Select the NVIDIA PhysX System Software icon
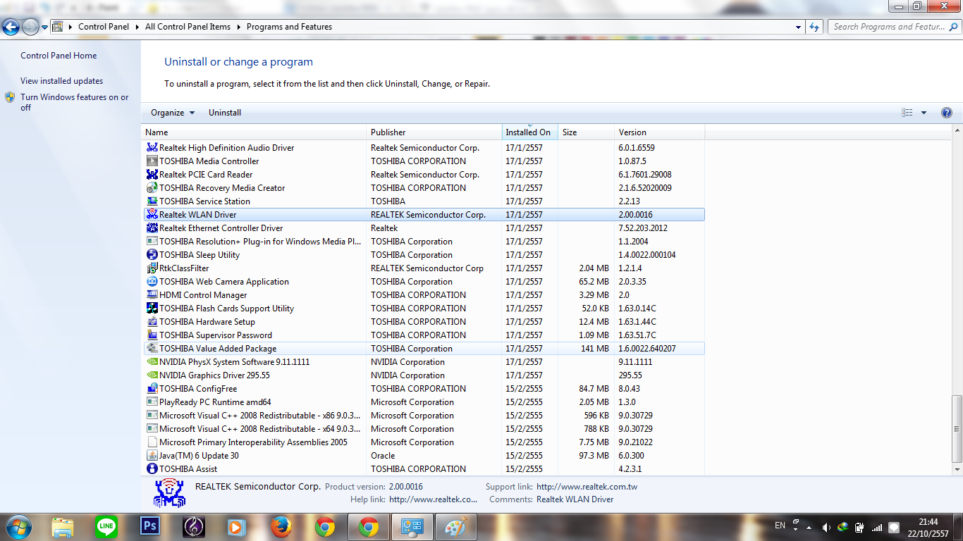The image size is (963, 541). [x=152, y=362]
